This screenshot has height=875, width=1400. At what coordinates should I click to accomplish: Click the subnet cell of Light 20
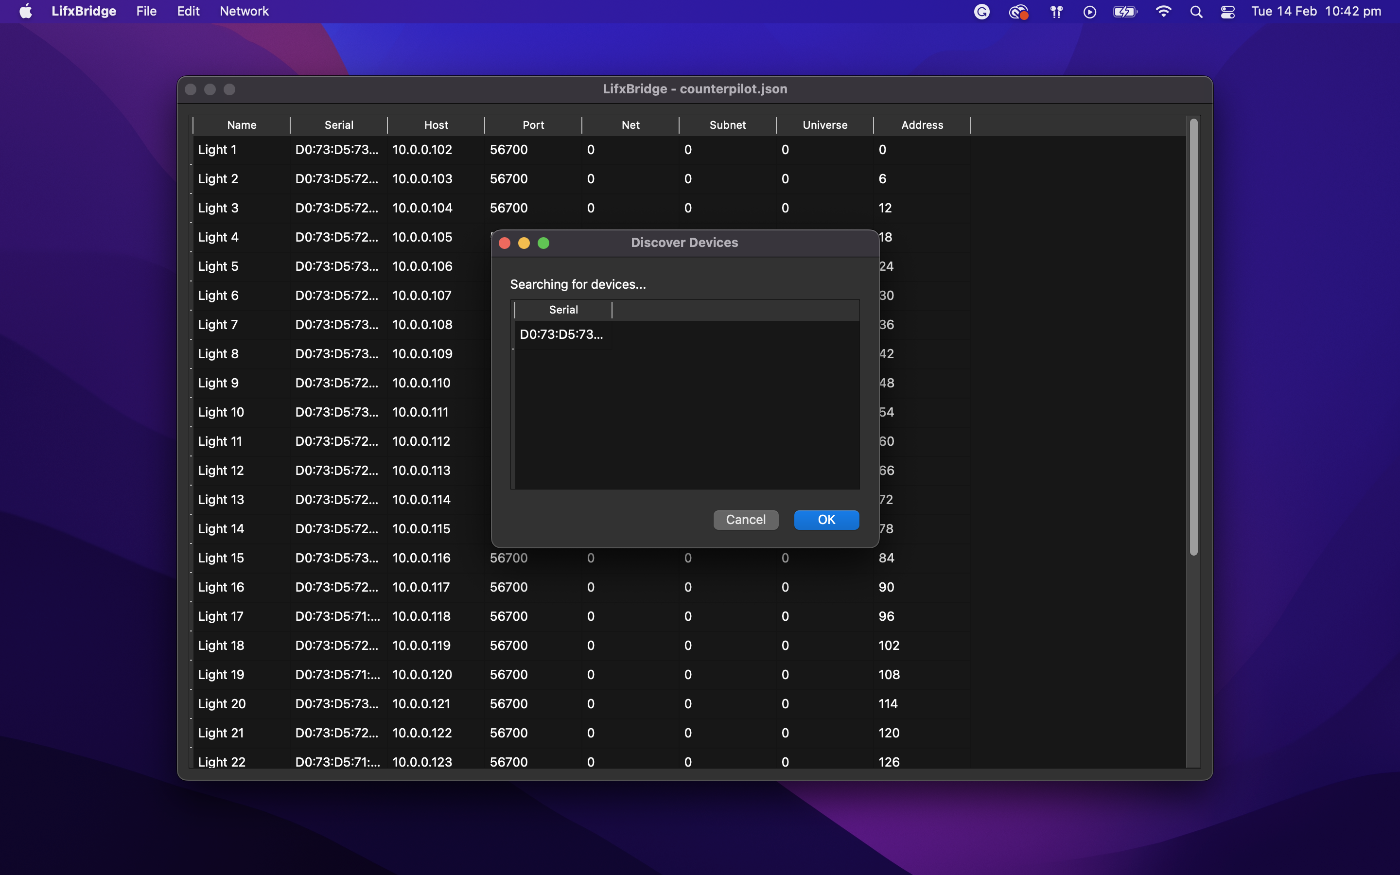728,704
